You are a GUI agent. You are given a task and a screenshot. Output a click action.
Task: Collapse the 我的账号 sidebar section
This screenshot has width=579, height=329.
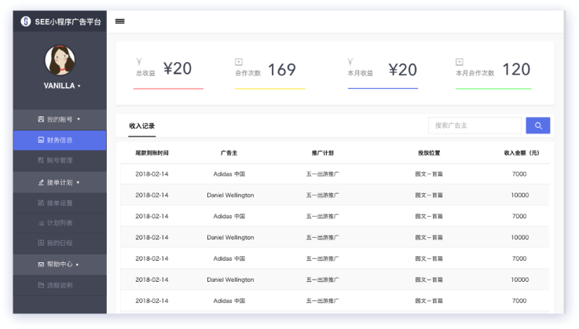(x=60, y=119)
